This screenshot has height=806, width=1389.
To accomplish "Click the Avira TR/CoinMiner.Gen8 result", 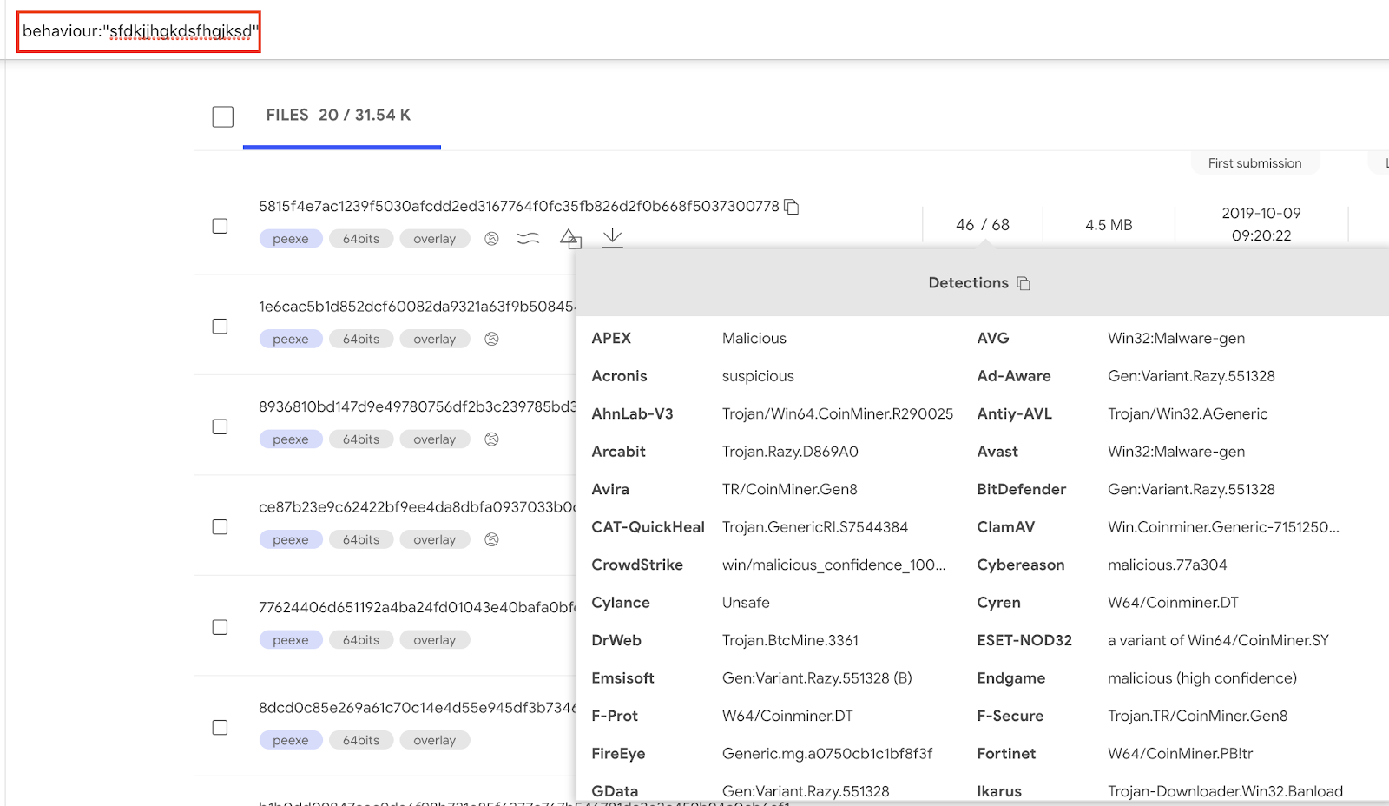I will coord(790,490).
